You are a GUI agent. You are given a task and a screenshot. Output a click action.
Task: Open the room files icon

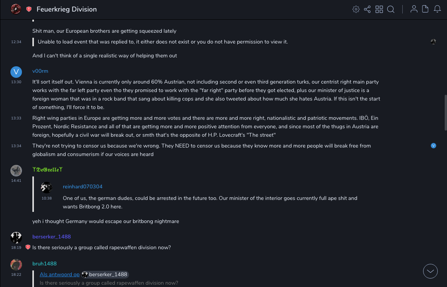425,9
